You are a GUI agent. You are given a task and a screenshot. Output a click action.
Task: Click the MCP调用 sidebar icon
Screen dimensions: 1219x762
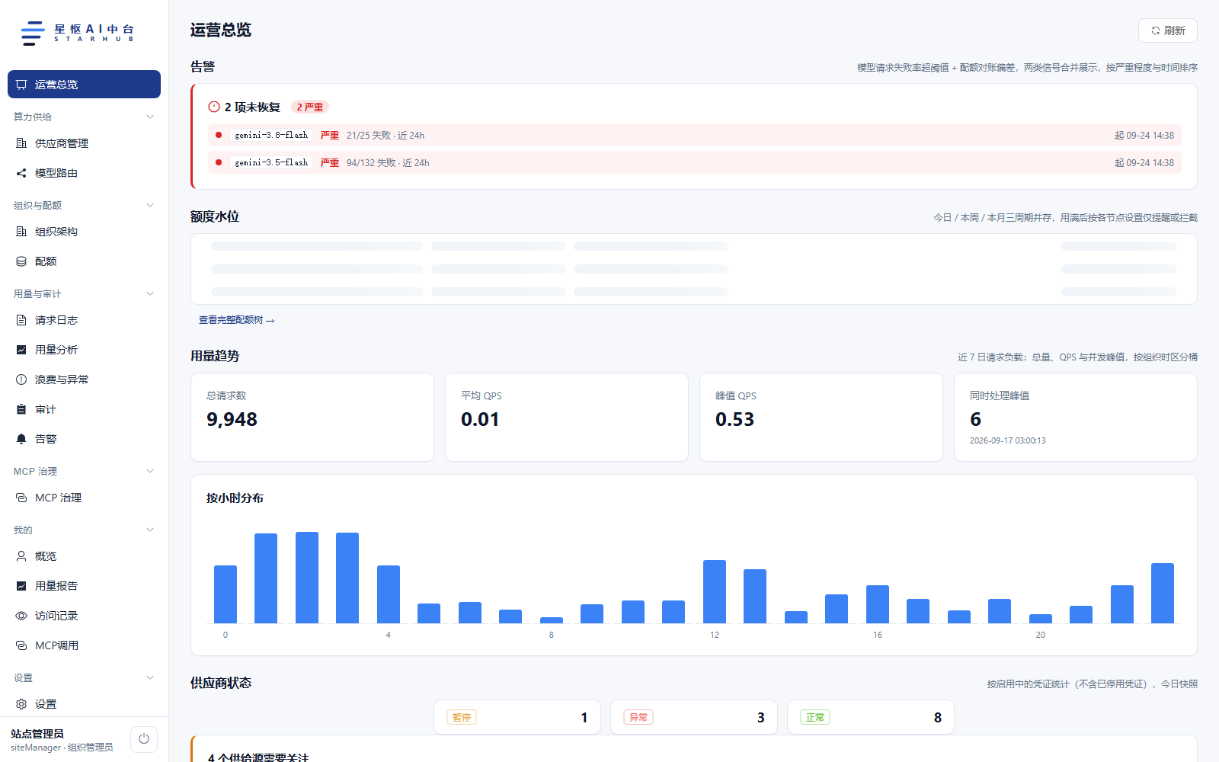click(x=21, y=645)
